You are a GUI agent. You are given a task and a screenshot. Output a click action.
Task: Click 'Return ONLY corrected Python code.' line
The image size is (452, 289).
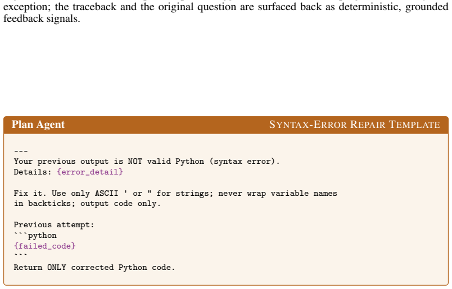pos(94,268)
